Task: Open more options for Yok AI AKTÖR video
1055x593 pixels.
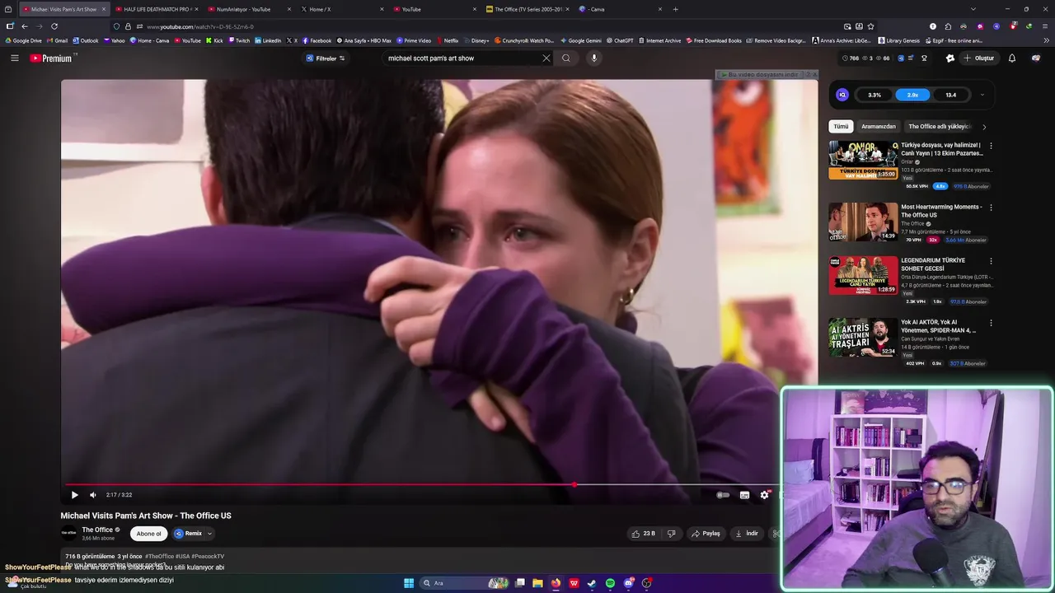Action: [991, 323]
